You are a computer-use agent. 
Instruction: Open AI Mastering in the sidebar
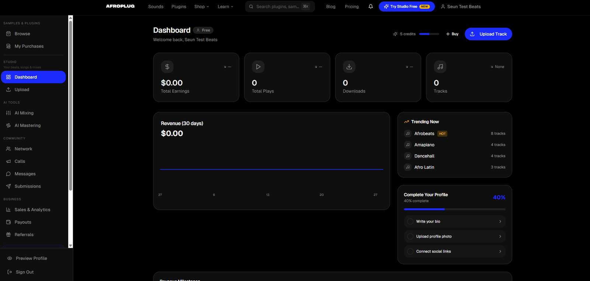pos(27,126)
